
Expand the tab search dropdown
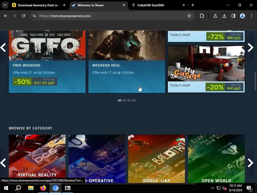pyautogui.click(x=5, y=5)
